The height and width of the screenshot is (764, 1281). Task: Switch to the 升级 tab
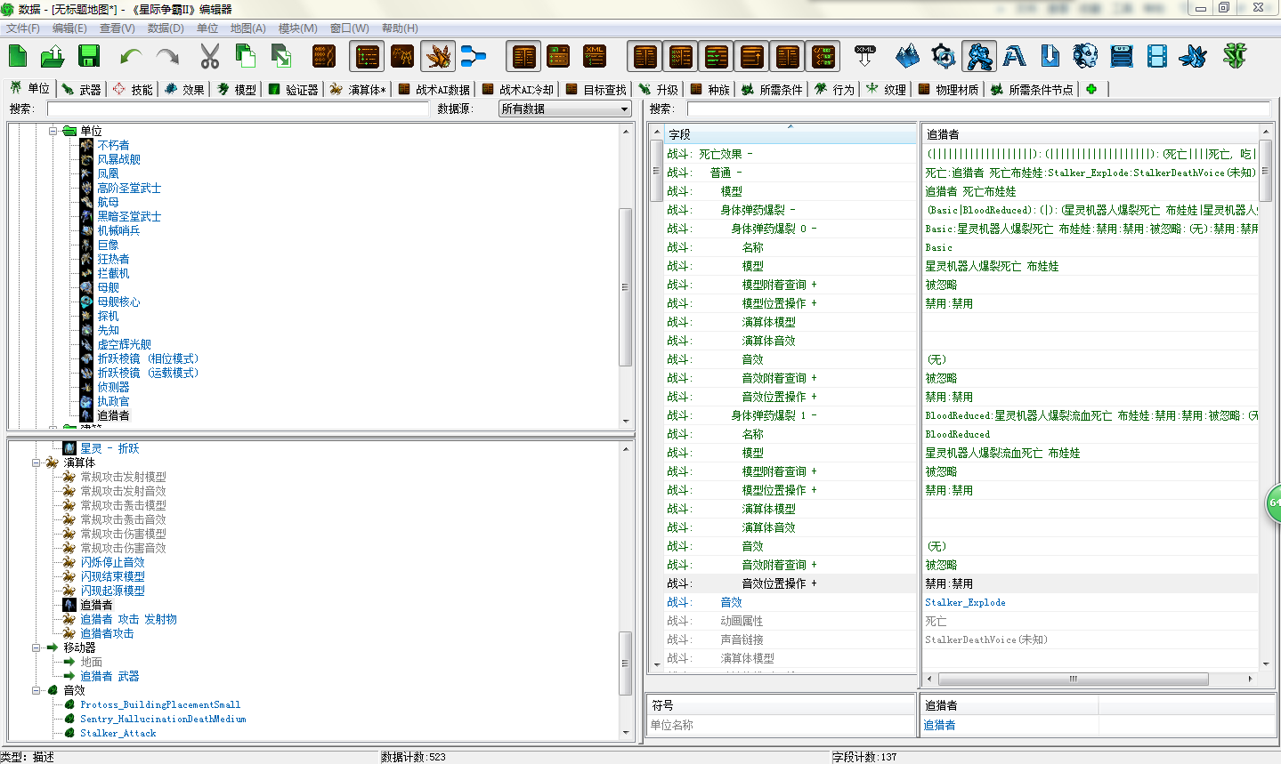click(x=658, y=89)
